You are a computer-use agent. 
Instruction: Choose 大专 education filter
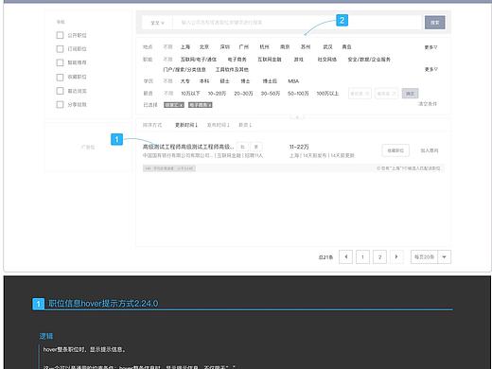point(185,81)
